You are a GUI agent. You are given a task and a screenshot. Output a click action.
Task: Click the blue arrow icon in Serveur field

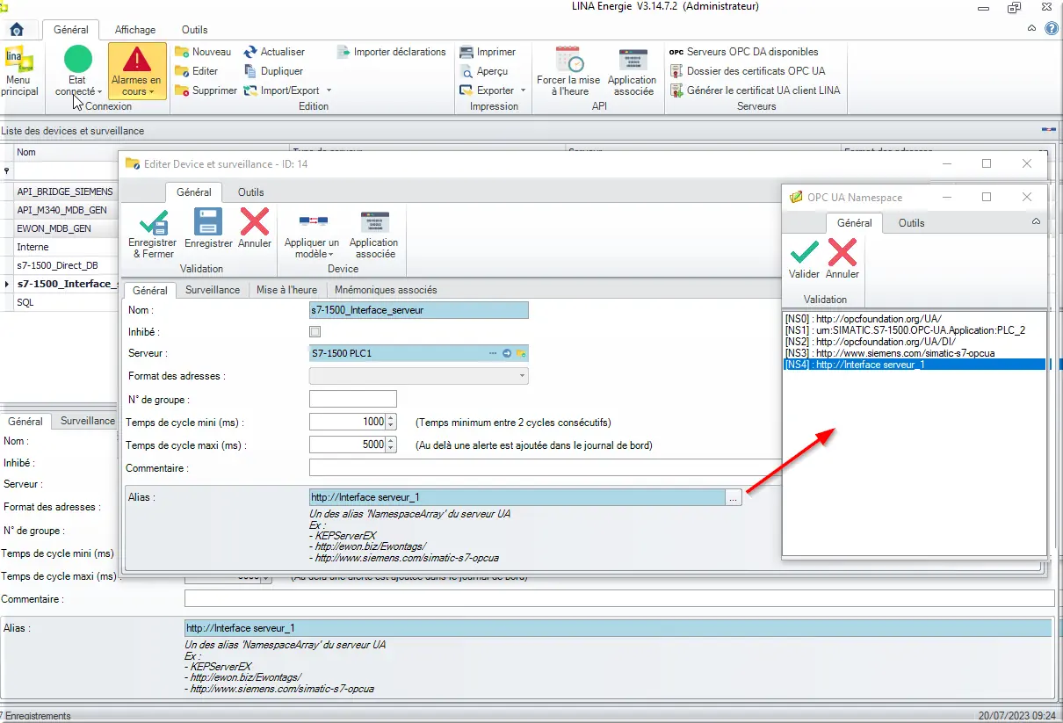point(507,353)
